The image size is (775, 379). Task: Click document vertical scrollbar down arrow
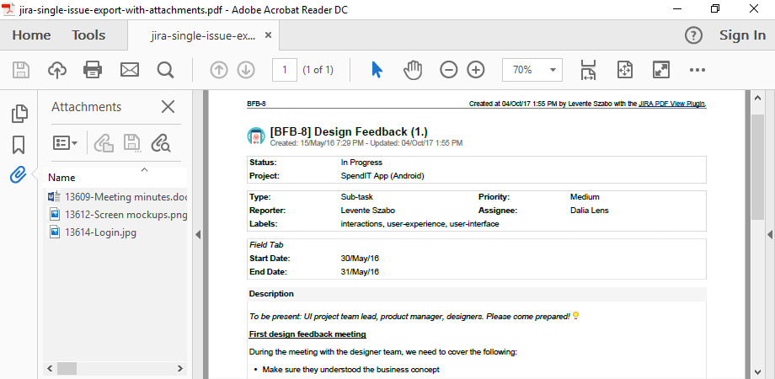[757, 371]
